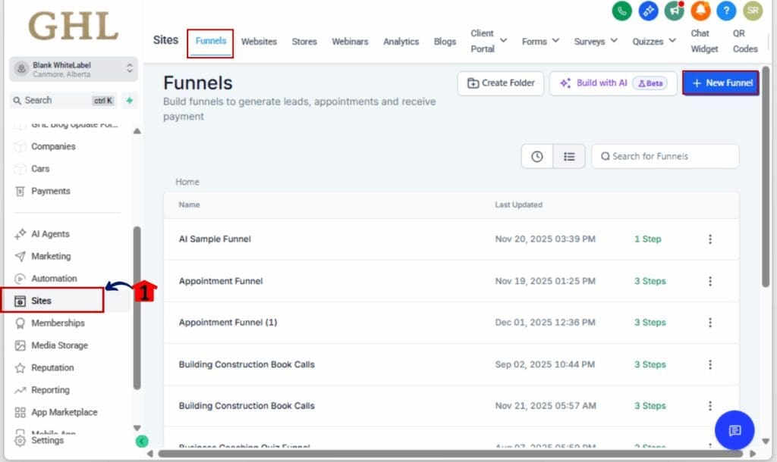The image size is (777, 462).
Task: Open the chat bubble widget
Action: (x=735, y=430)
